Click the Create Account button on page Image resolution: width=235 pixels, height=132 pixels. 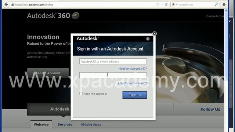[x=48, y=73]
